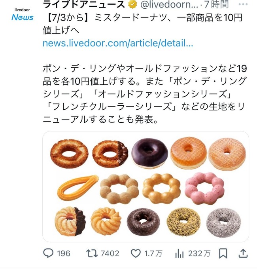The image size is (257, 272).
Task: Click the retweet arrows icon
Action: (91, 253)
